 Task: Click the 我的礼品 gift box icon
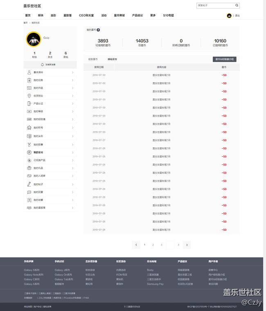[29, 168]
